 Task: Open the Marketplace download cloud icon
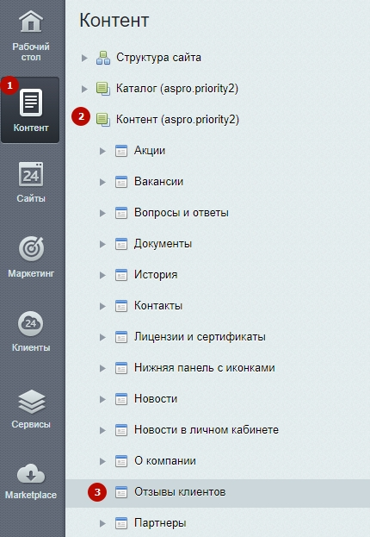pos(31,473)
